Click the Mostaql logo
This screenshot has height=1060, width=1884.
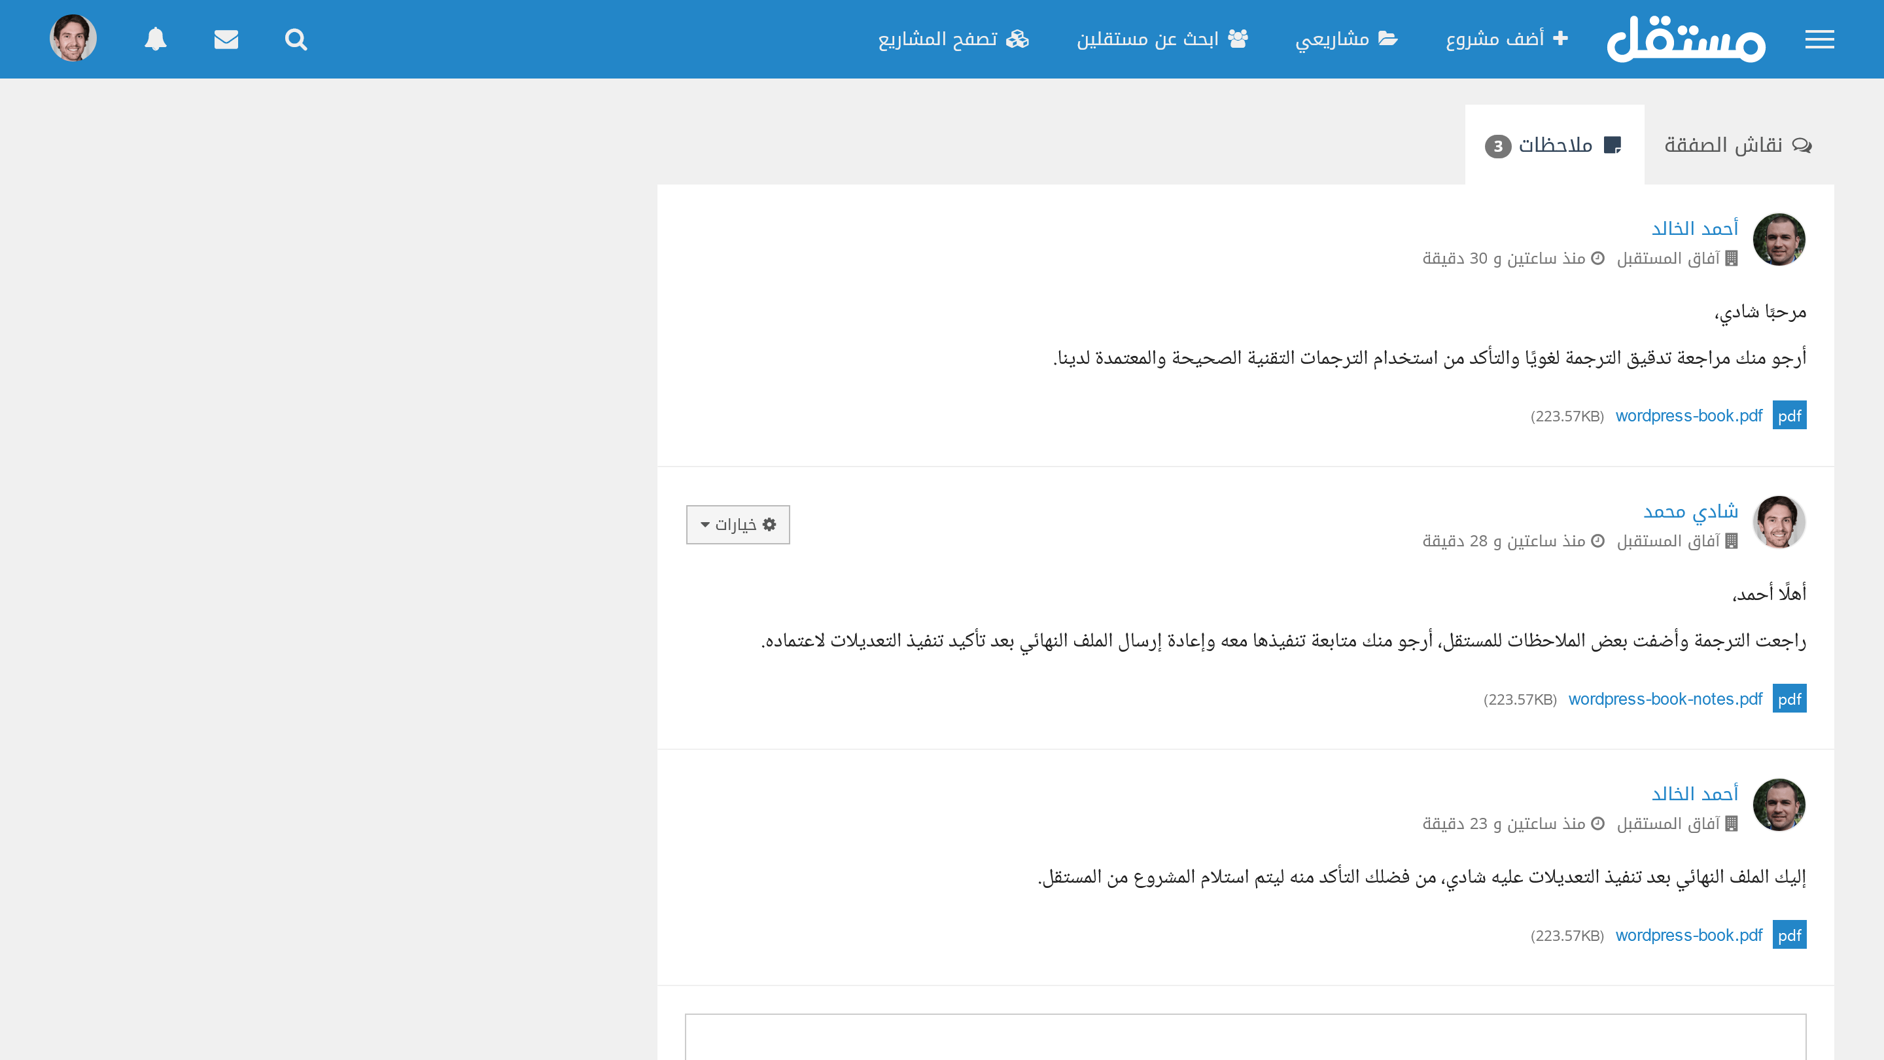[x=1686, y=39]
